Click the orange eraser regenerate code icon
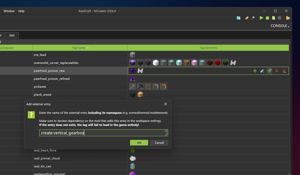300x175 pixels. click(x=247, y=18)
